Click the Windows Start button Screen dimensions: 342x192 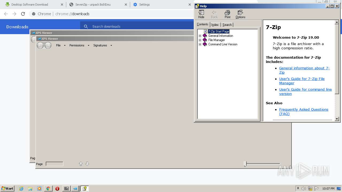point(7,188)
